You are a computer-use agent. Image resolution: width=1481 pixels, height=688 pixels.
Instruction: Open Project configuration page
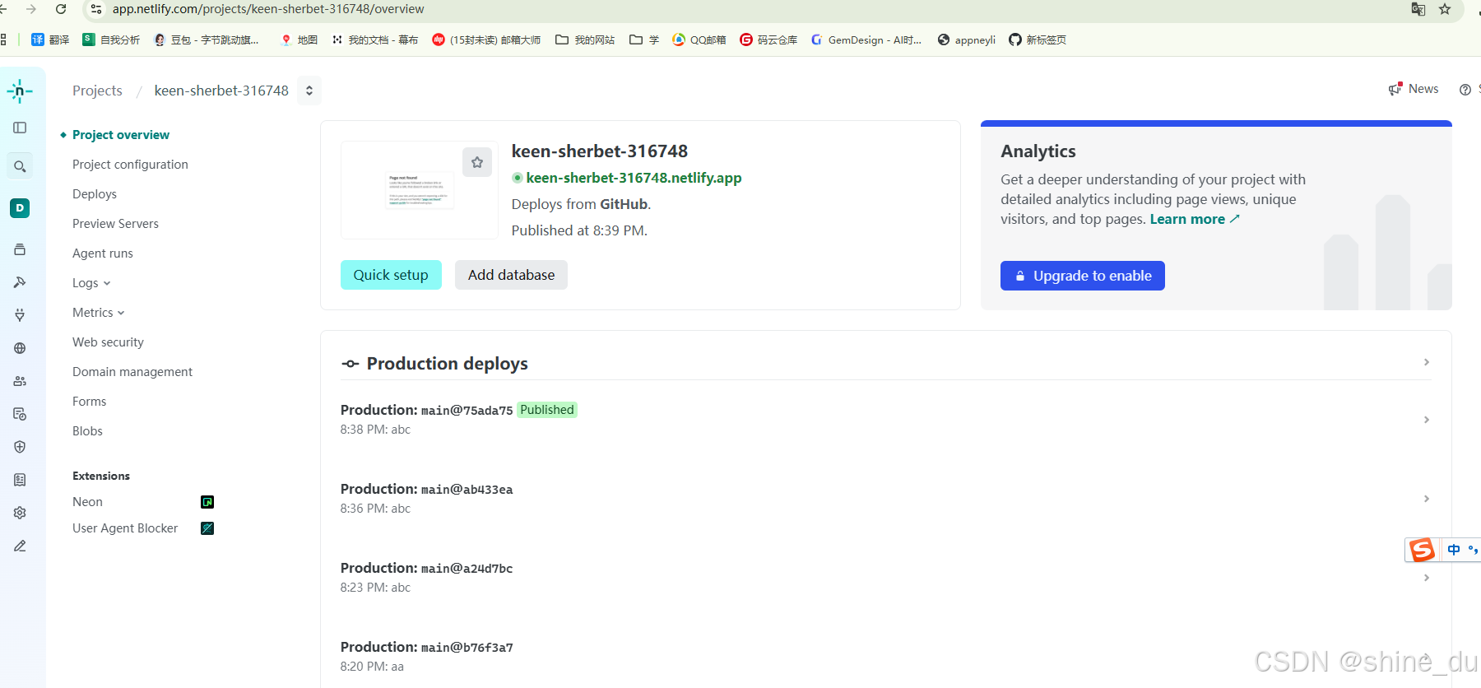[x=130, y=165]
